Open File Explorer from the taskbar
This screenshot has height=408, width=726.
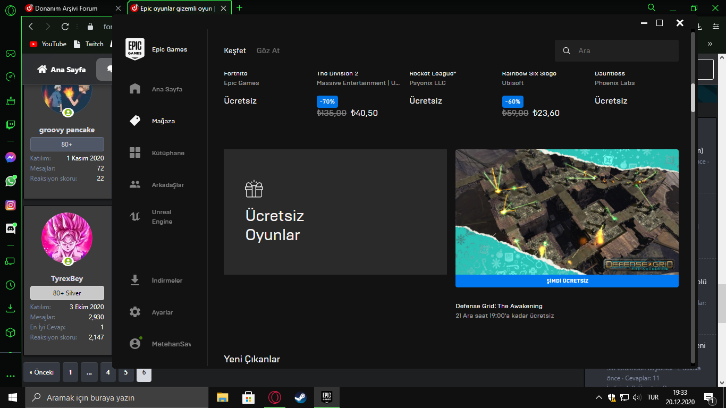click(x=222, y=397)
